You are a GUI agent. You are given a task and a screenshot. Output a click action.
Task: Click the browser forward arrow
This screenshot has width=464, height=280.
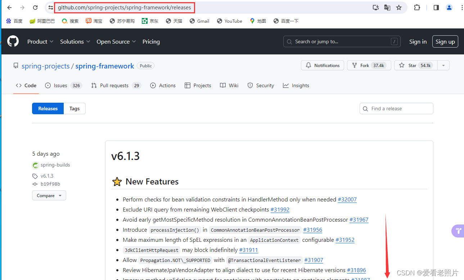click(22, 8)
